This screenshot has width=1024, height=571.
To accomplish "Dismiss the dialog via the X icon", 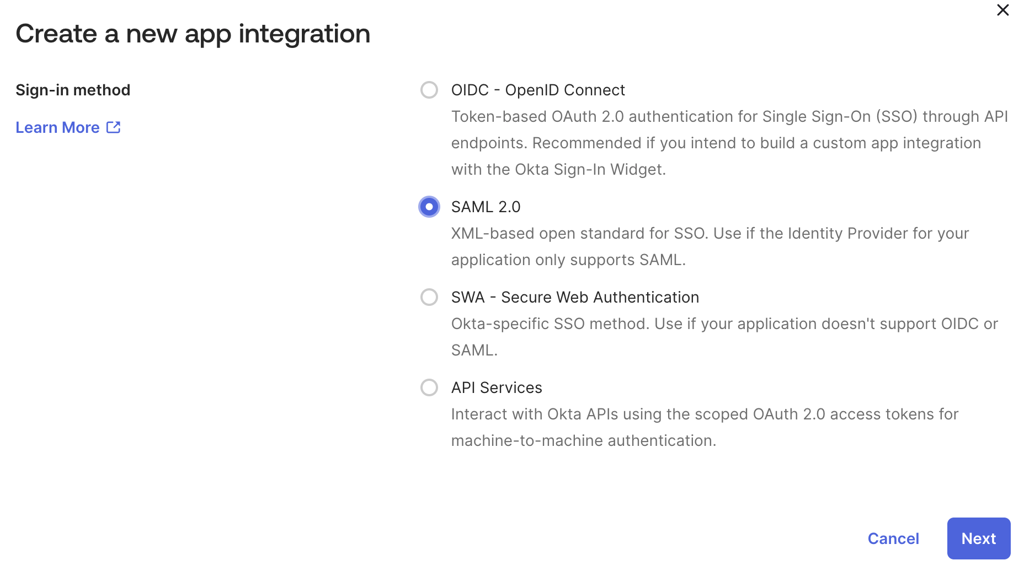I will pyautogui.click(x=1002, y=10).
